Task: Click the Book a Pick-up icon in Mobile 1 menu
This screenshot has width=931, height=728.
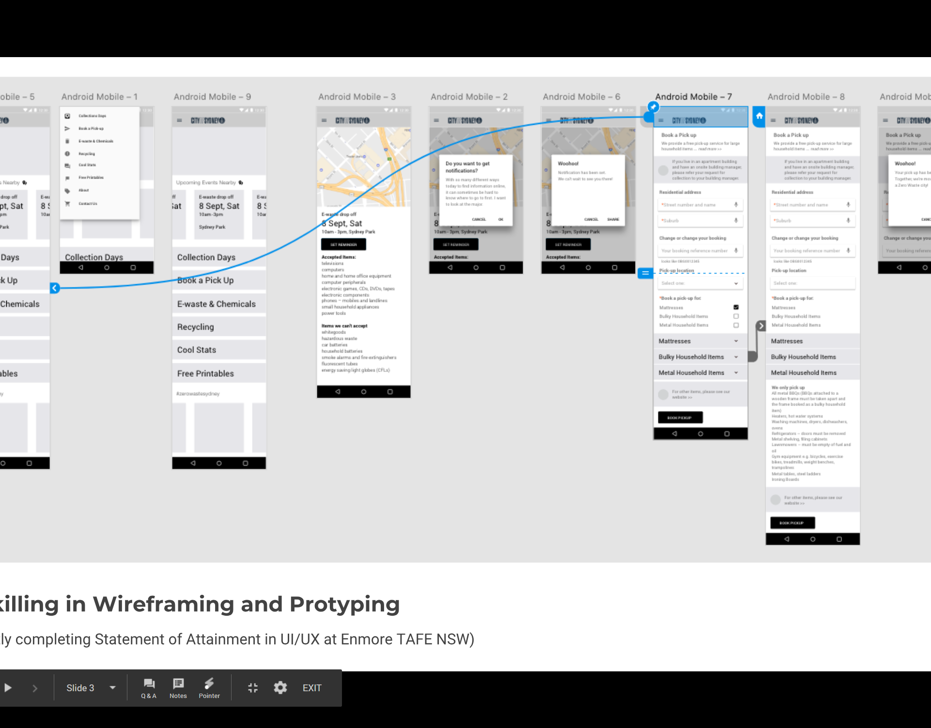Action: (67, 128)
